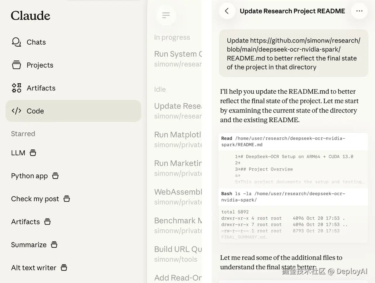This screenshot has width=375, height=283.
Task: Expand the Bash ls -la command output
Action: pyautogui.click(x=293, y=197)
